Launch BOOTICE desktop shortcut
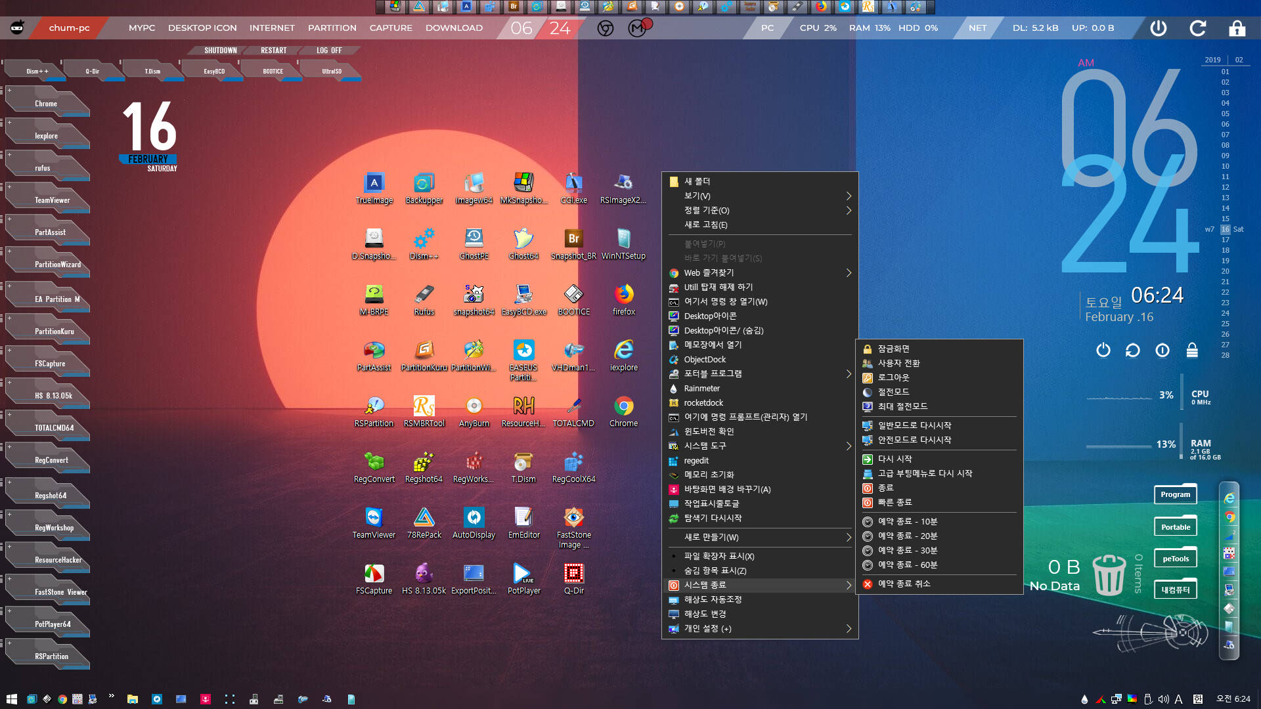 (x=573, y=300)
